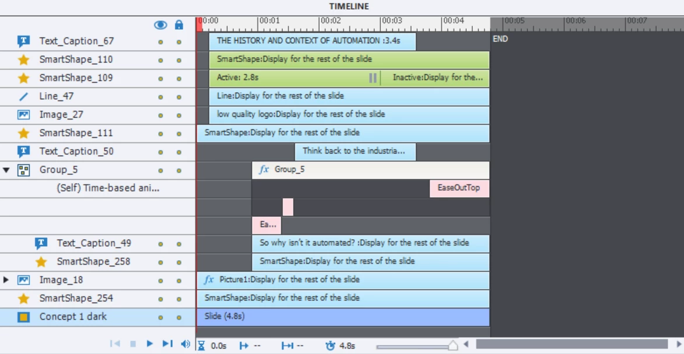Screen dimensions: 684x354
Task: Select the Slide (4.8s) bar
Action: tap(343, 317)
